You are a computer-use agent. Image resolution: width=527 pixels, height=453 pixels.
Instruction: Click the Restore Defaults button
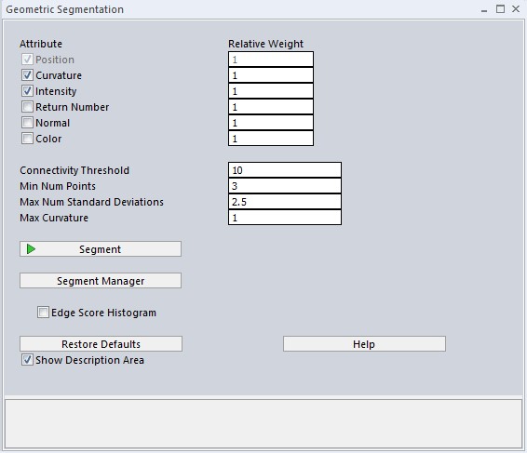click(101, 344)
